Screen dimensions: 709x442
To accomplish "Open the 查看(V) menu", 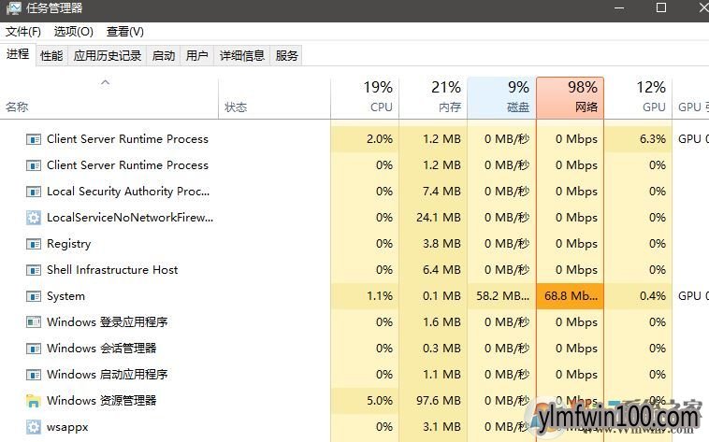I will [x=124, y=32].
